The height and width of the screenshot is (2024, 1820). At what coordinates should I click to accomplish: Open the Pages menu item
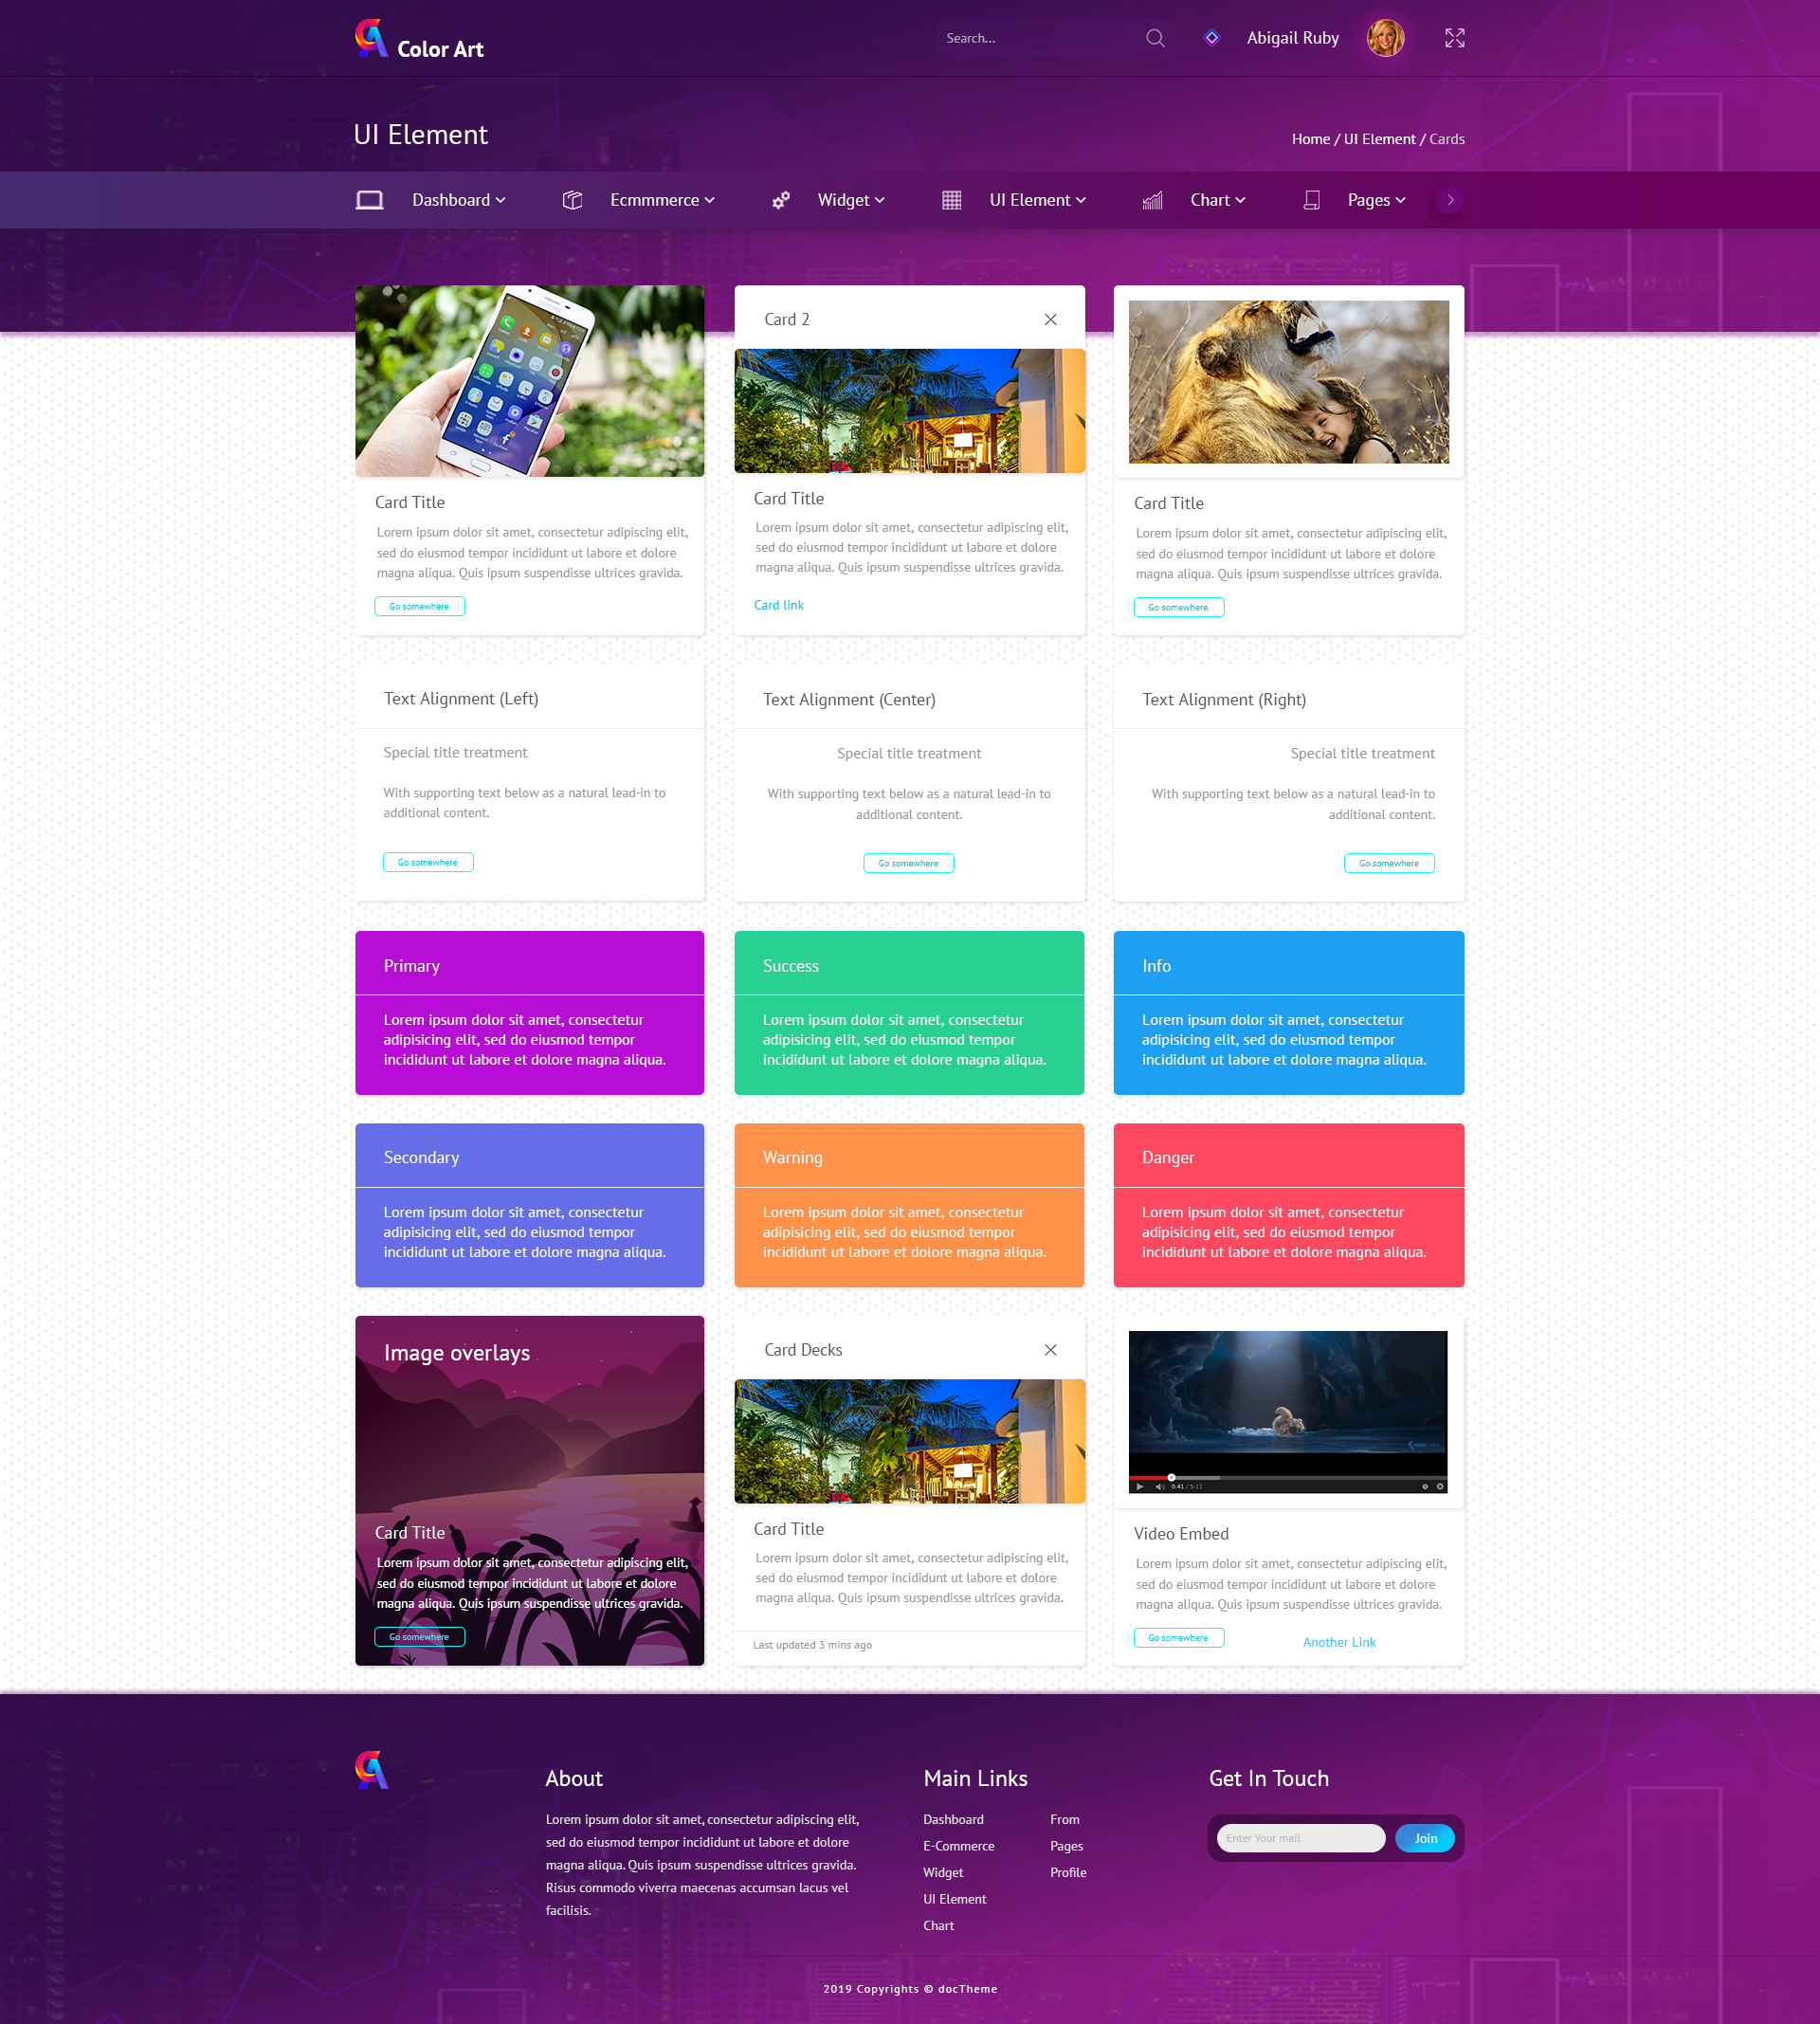pyautogui.click(x=1376, y=200)
